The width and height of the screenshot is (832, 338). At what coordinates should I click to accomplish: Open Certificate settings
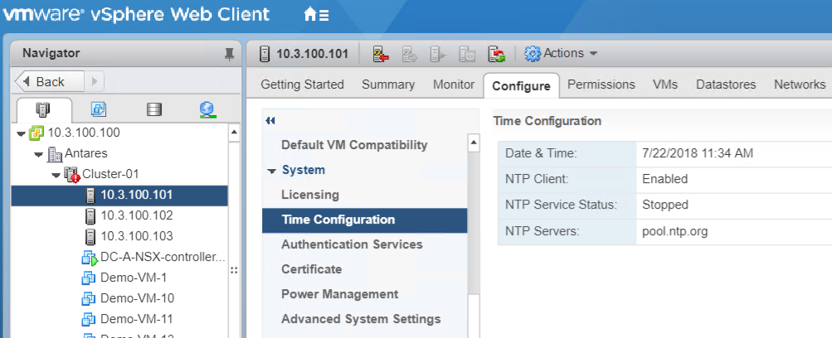pyautogui.click(x=311, y=269)
